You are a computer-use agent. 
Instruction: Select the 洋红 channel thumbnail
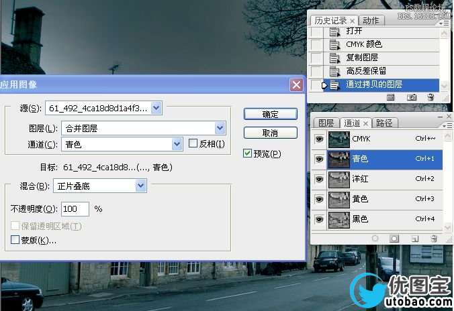[338, 180]
